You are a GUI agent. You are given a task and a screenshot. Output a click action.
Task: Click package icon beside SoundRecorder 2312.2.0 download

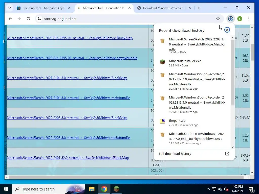pos(162,75)
